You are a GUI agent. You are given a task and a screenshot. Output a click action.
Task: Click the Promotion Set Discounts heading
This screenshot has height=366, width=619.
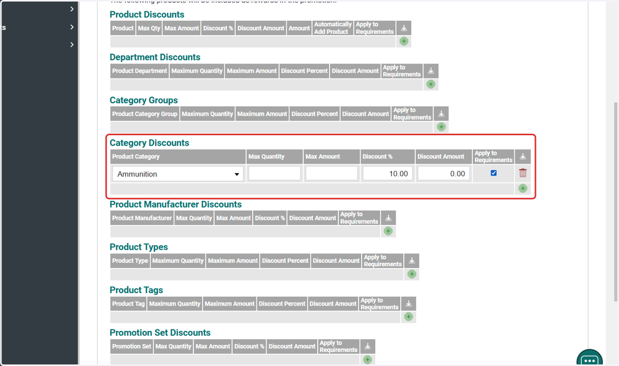click(x=160, y=332)
